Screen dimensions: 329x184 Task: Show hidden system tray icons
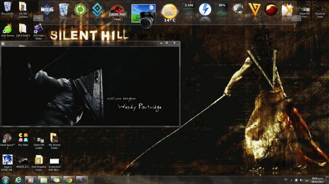pyautogui.click(x=291, y=180)
